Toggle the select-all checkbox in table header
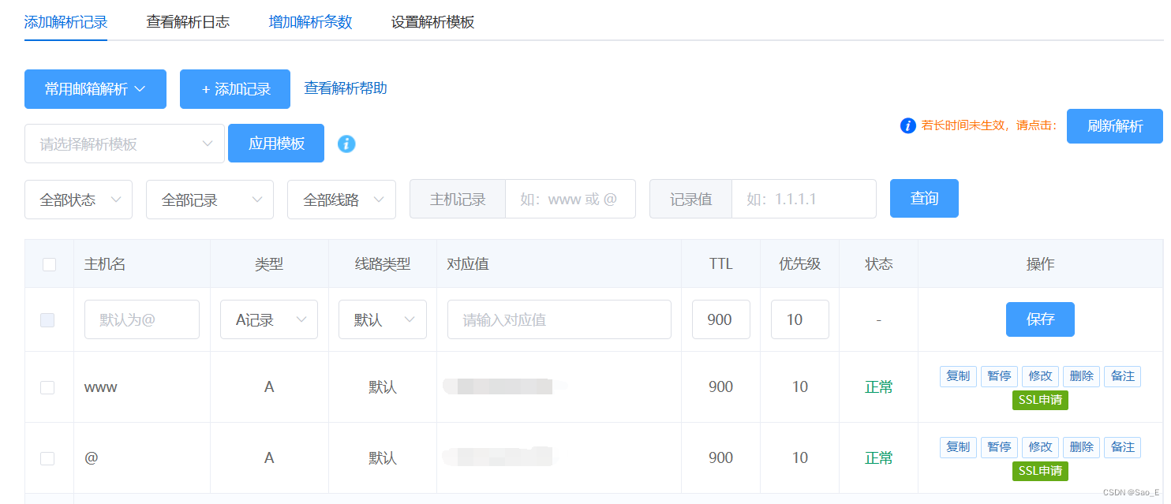The height and width of the screenshot is (504, 1171). [49, 264]
